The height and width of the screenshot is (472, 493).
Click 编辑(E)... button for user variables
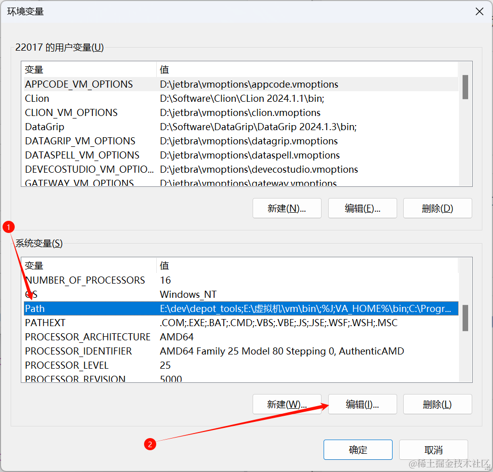tap(362, 208)
